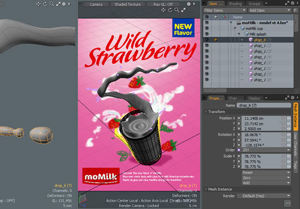Open the Add Item dropdown
The image size is (300, 209).
(270, 10)
